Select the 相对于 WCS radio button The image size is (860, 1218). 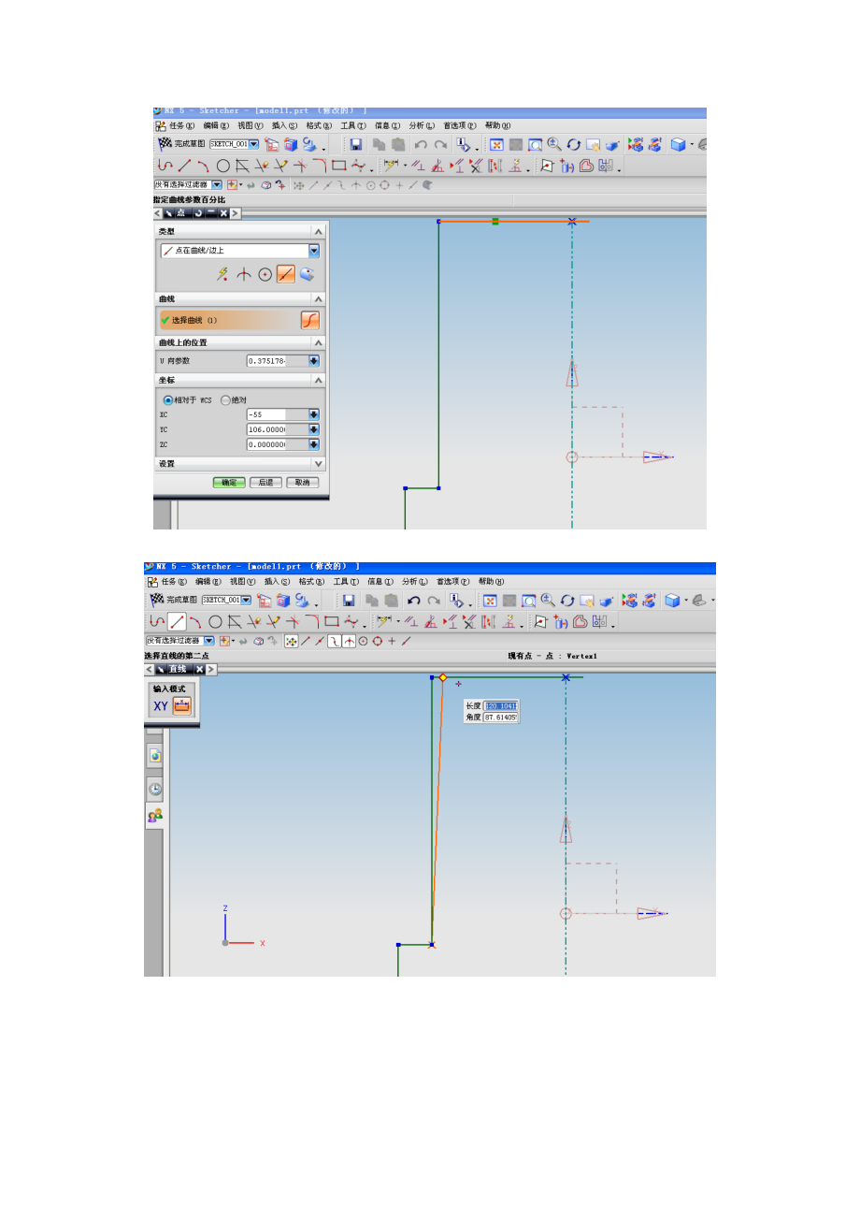(x=168, y=399)
